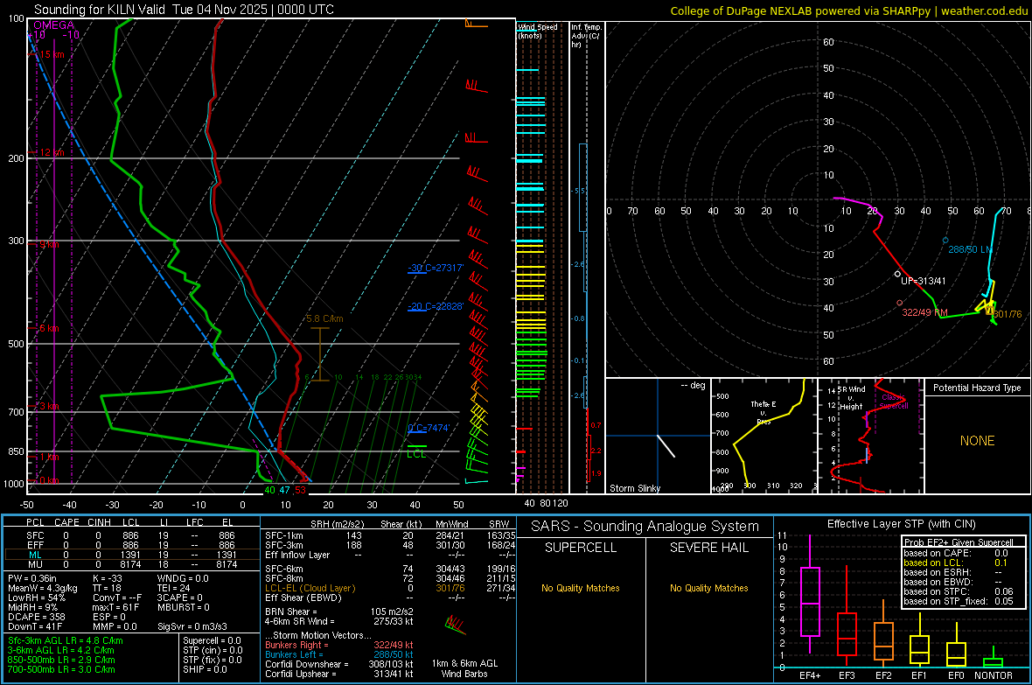Click the Effective Layer STP (with CIN) title
Image resolution: width=1032 pixels, height=685 pixels.
[901, 524]
